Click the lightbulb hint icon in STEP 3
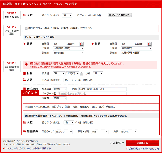The height and width of the screenshot is (153, 162). 26,65
